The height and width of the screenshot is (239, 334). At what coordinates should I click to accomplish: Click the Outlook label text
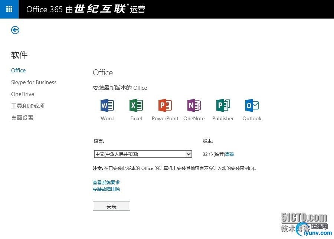(252, 118)
